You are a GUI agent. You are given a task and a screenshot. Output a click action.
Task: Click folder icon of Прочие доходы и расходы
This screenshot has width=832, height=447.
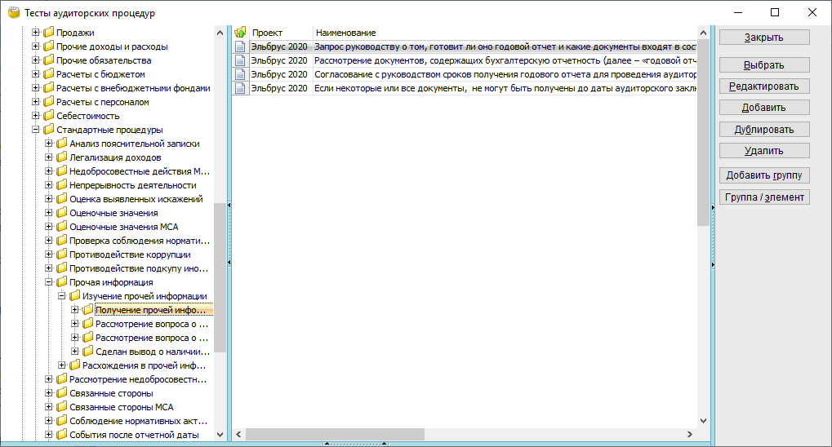(49, 46)
